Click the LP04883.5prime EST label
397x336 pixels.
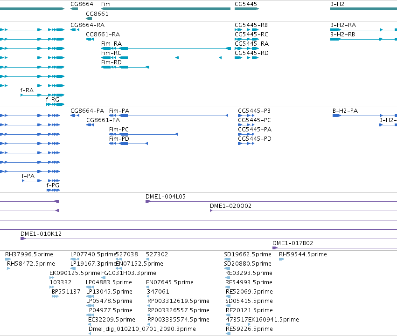tap(109, 282)
